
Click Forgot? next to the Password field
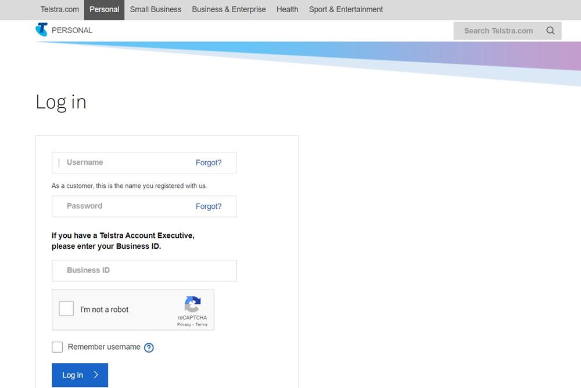pos(208,206)
